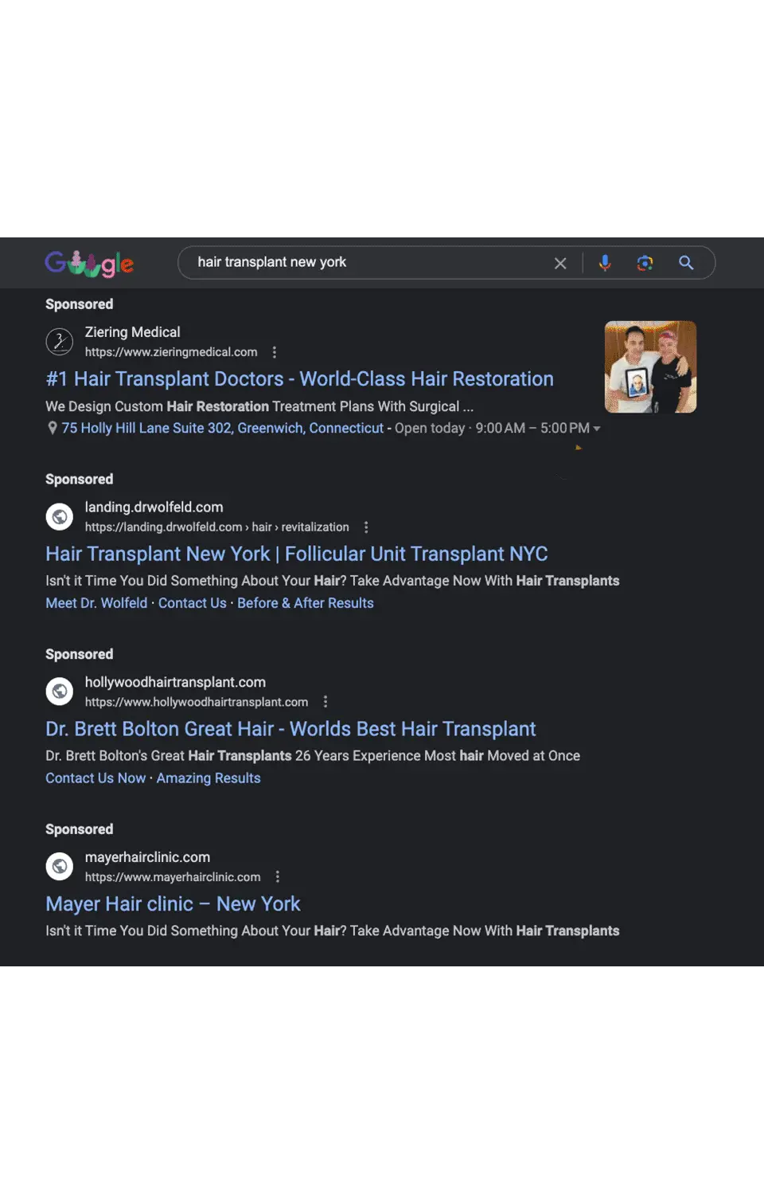Screen dimensions: 764x1195
Task: Open three-dot menu next to landing.drwolfeld.com URL
Action: (366, 527)
